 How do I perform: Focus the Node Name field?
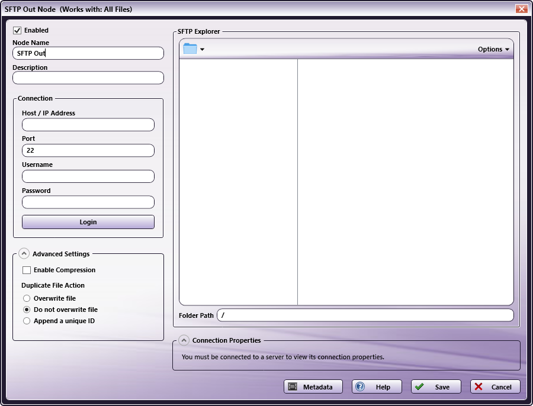88,53
